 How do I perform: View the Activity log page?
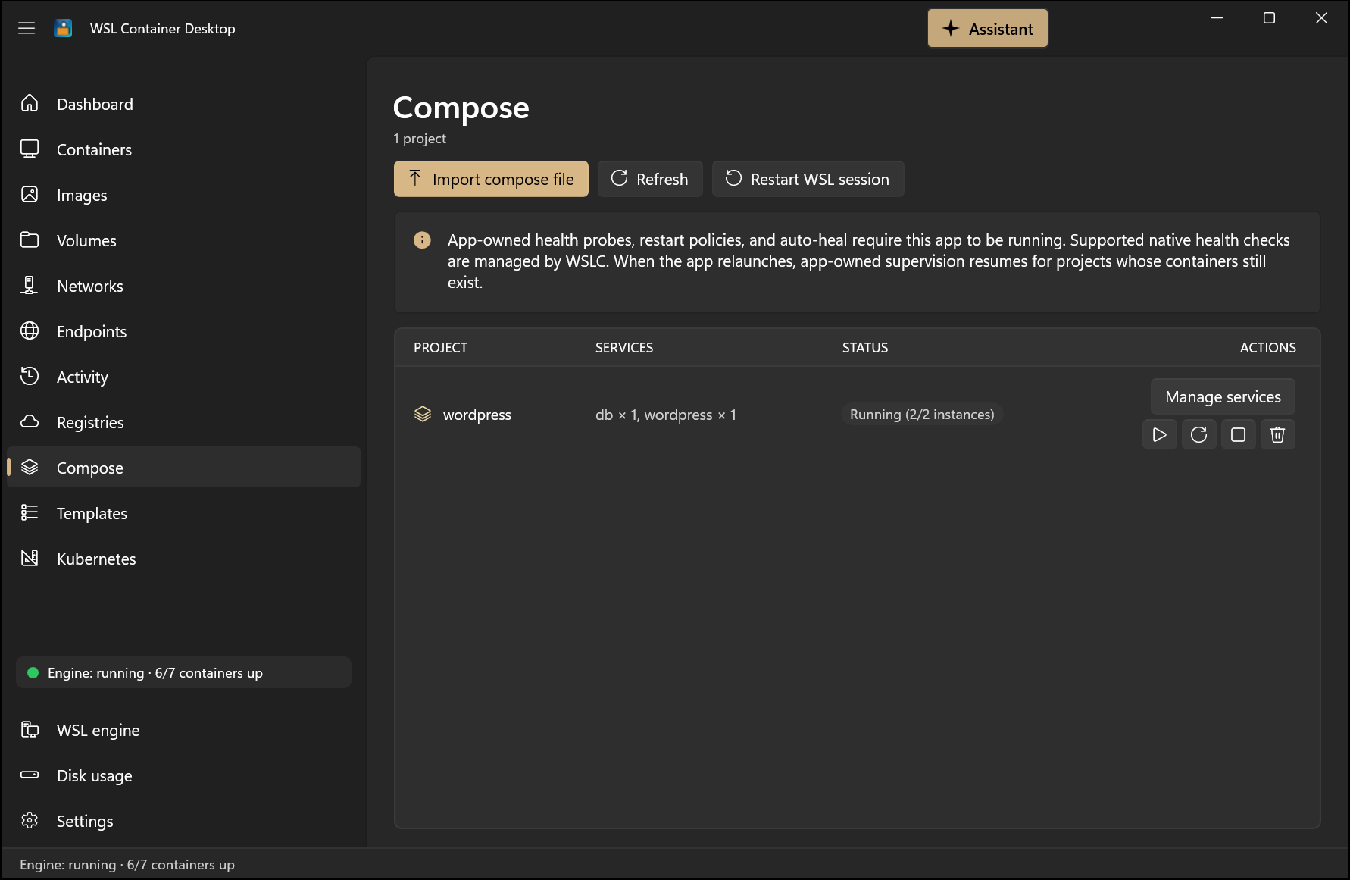coord(183,377)
